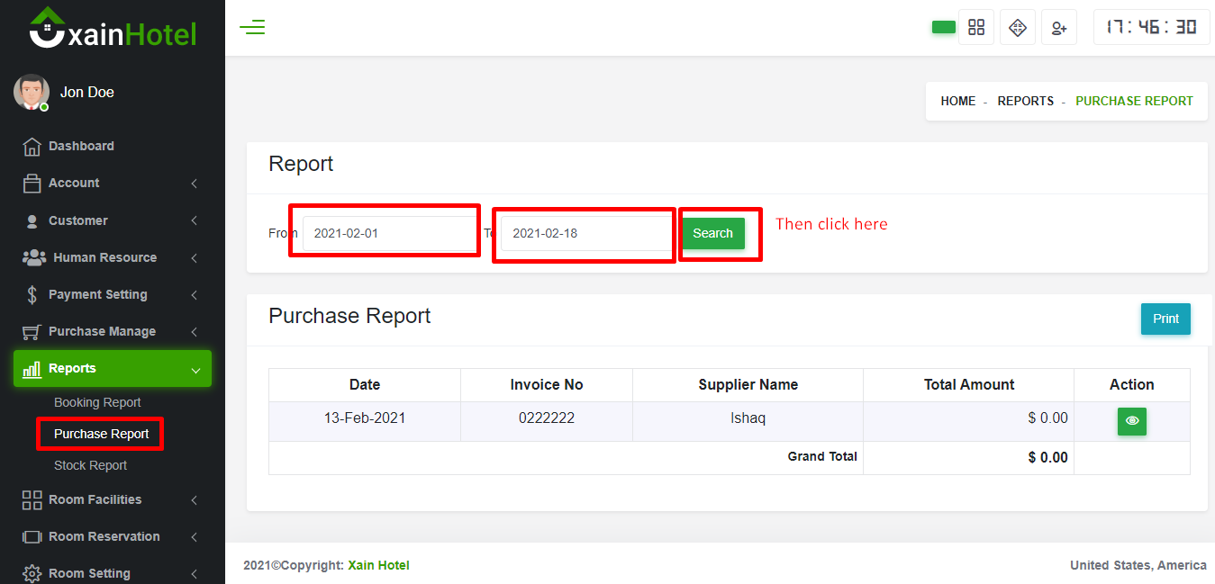Select Stock Report in sidebar
The image size is (1215, 584).
[x=90, y=465]
